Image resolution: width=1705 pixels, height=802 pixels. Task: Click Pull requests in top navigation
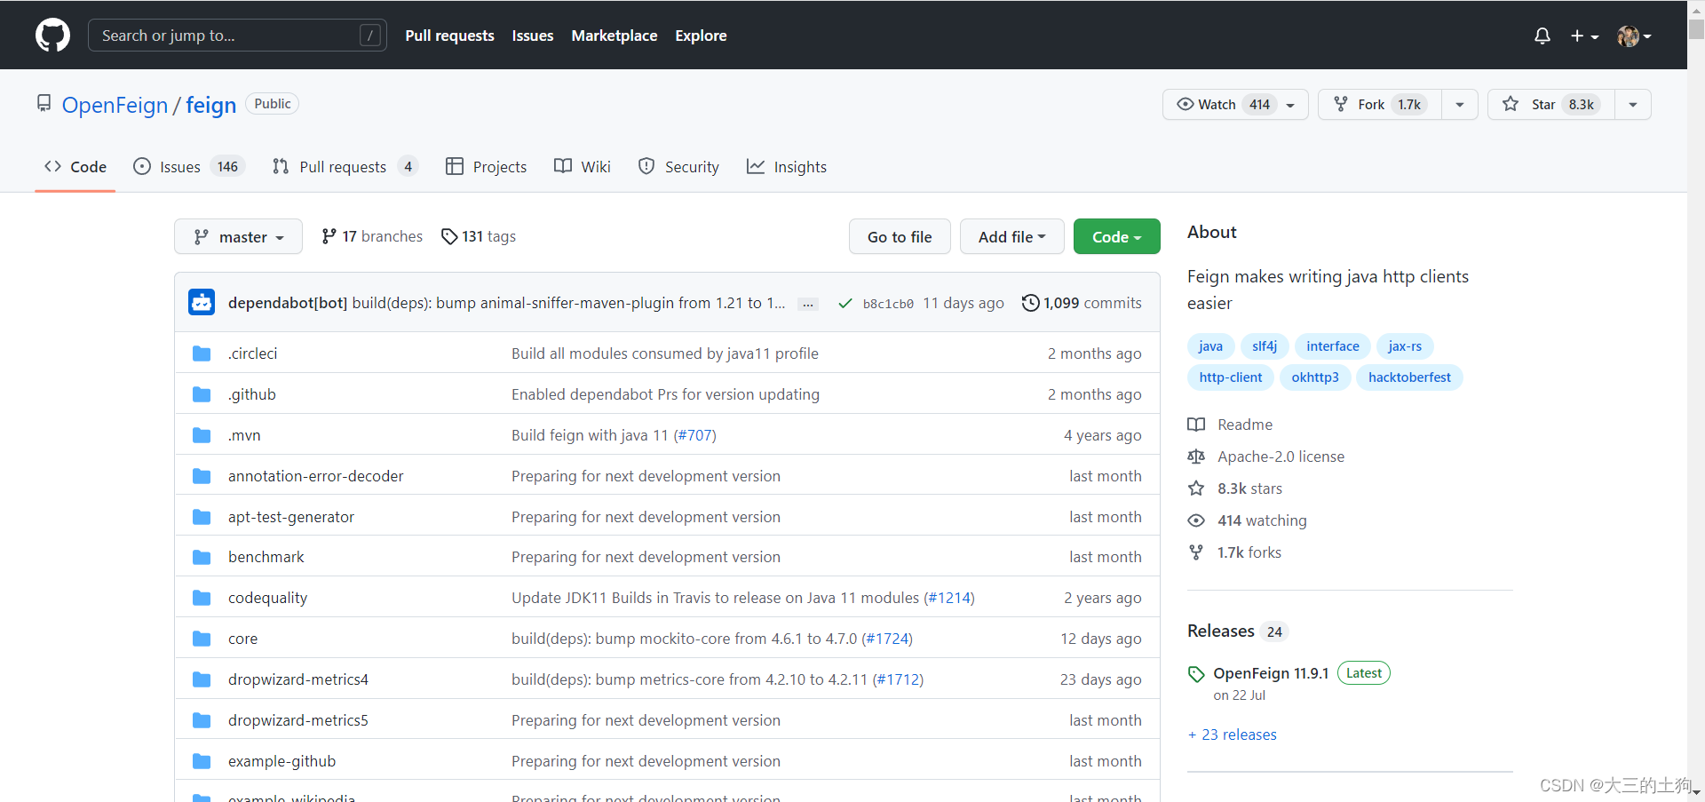[449, 36]
